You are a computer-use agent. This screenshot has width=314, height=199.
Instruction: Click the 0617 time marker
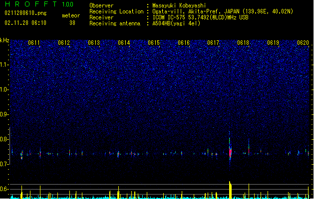click(213, 43)
